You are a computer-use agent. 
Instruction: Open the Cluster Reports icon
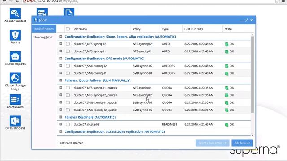15,57
